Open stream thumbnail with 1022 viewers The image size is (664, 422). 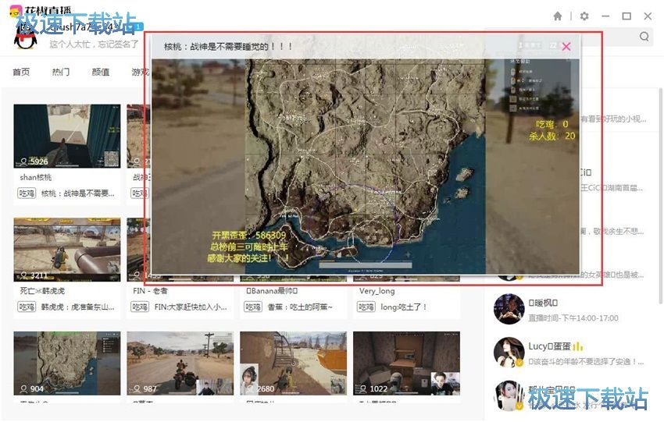coord(406,363)
